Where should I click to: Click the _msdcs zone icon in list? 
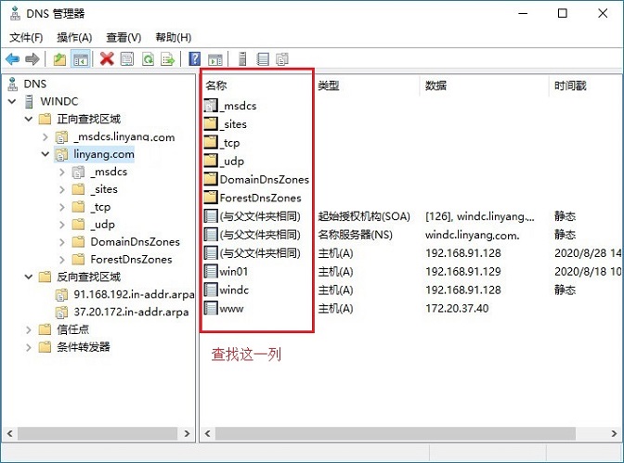click(211, 106)
